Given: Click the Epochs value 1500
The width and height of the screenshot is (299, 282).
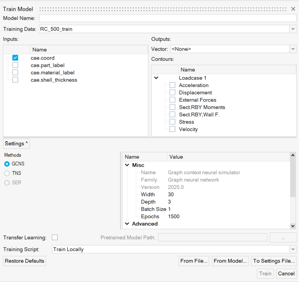Looking at the screenshot, I should point(174,217).
